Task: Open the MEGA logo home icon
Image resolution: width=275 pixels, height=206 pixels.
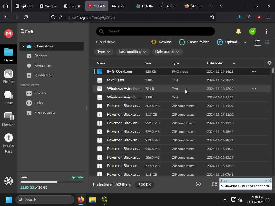Action: pyautogui.click(x=8, y=34)
